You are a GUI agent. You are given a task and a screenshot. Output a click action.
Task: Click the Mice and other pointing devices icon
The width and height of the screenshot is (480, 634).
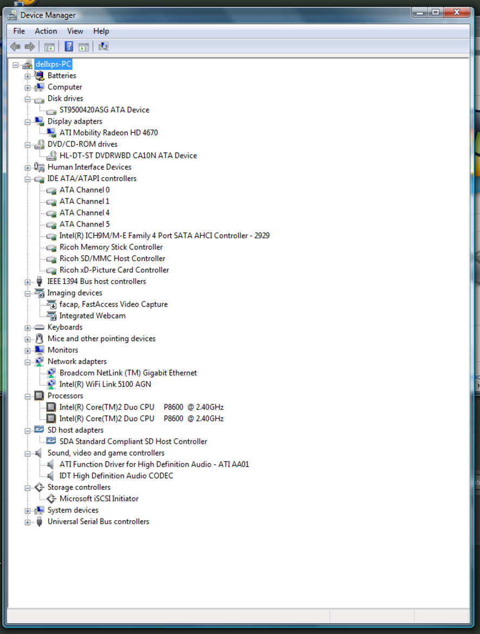[x=39, y=339]
